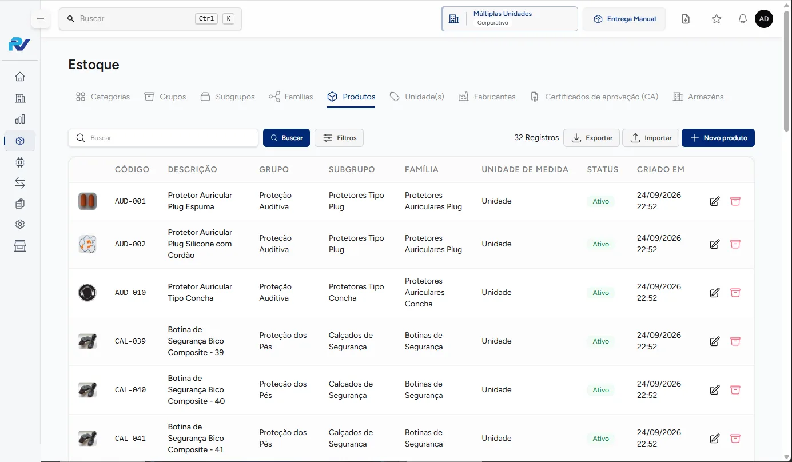The height and width of the screenshot is (462, 792).
Task: Switch to the Fabricantes tab
Action: [487, 97]
